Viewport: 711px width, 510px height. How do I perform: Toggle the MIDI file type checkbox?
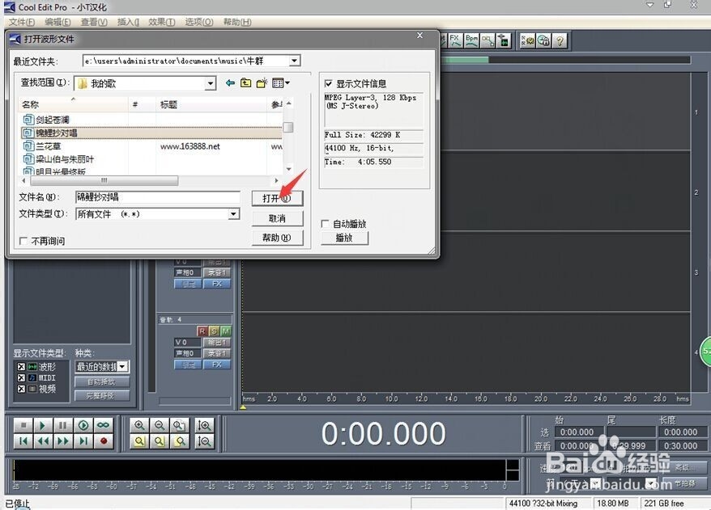tap(21, 378)
